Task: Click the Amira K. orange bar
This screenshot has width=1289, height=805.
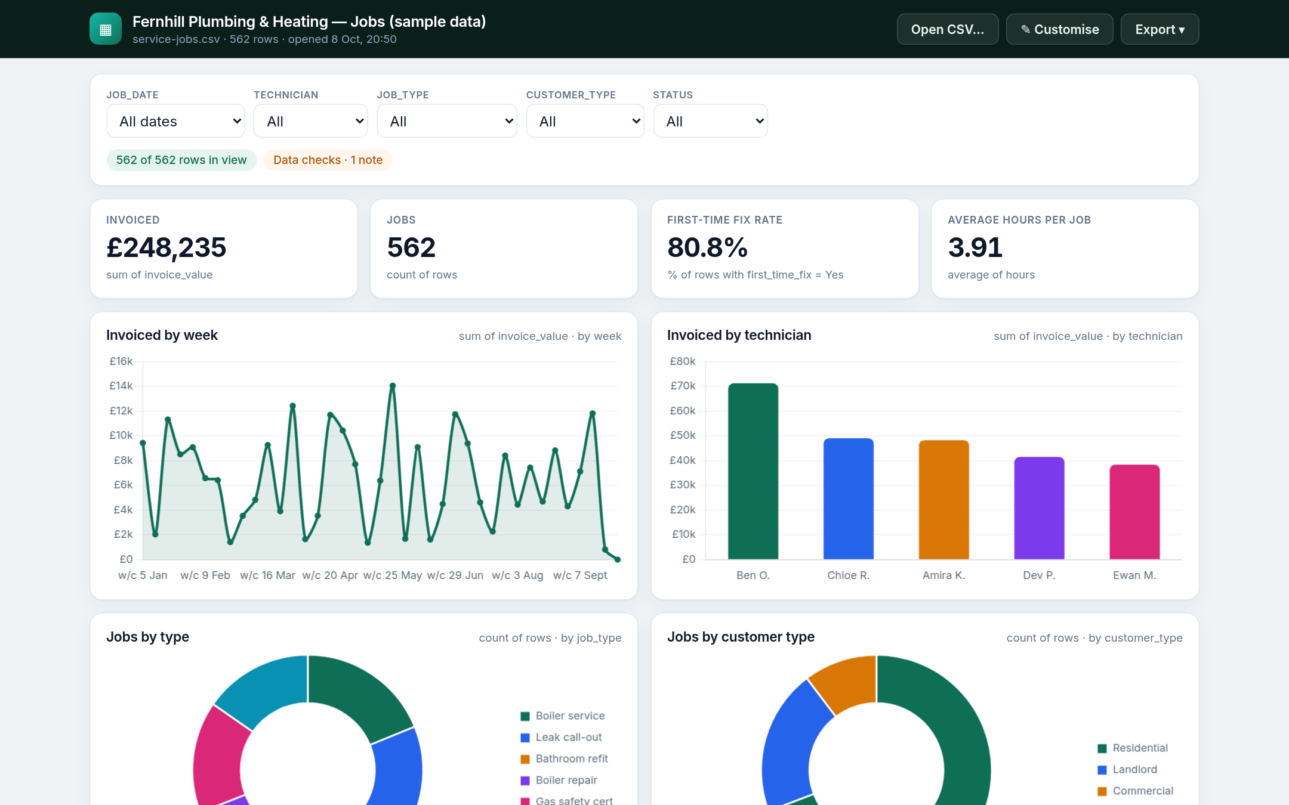Action: click(944, 500)
